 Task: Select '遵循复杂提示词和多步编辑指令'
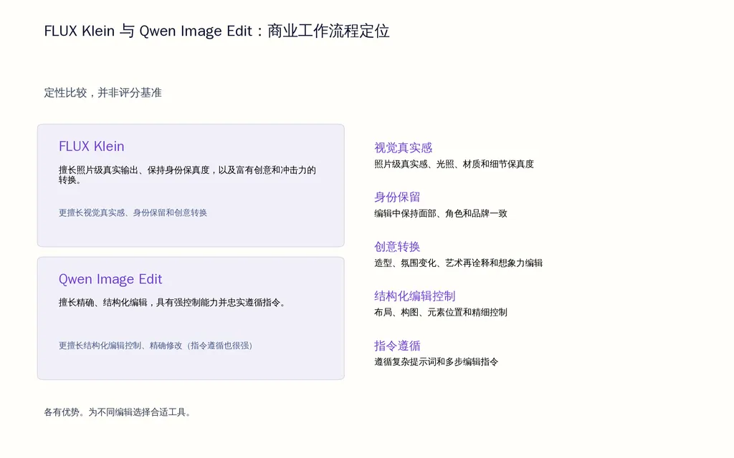tap(437, 361)
